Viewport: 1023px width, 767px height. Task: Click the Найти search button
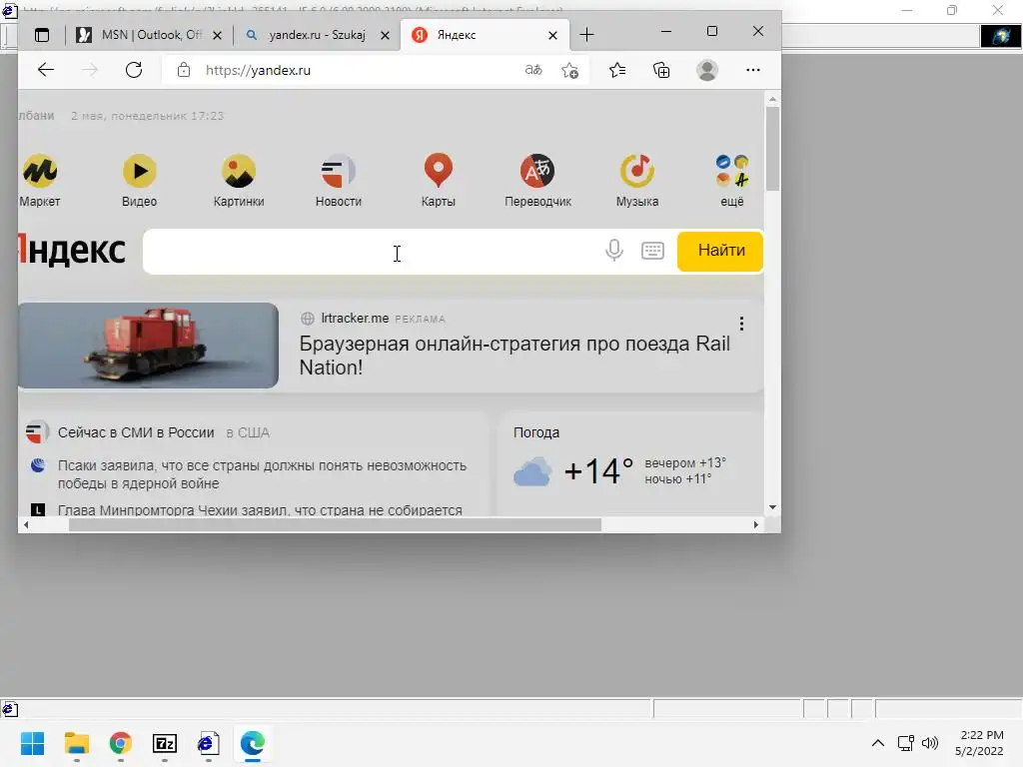(x=720, y=251)
